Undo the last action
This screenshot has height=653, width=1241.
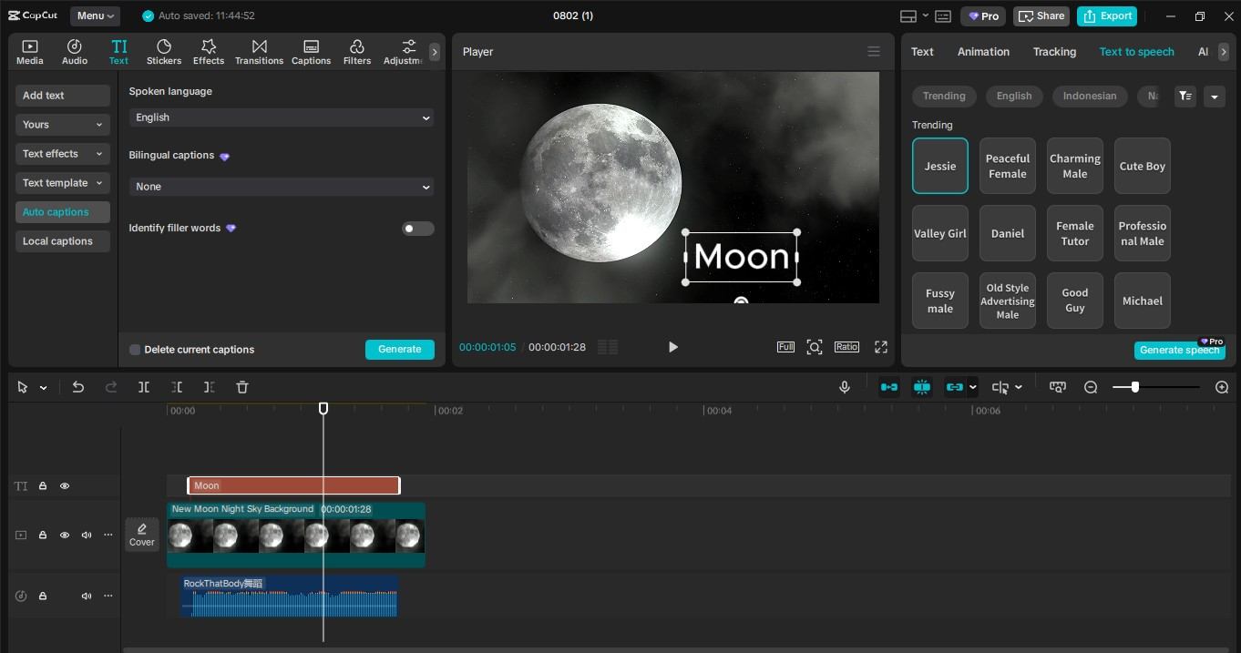[78, 387]
